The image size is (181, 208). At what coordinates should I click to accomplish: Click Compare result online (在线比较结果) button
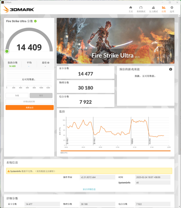coord(29,101)
